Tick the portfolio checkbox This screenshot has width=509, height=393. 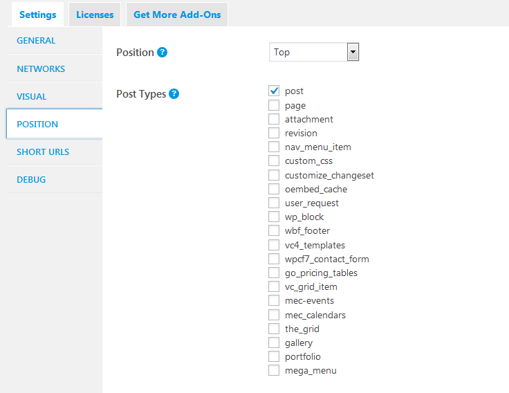pos(274,356)
